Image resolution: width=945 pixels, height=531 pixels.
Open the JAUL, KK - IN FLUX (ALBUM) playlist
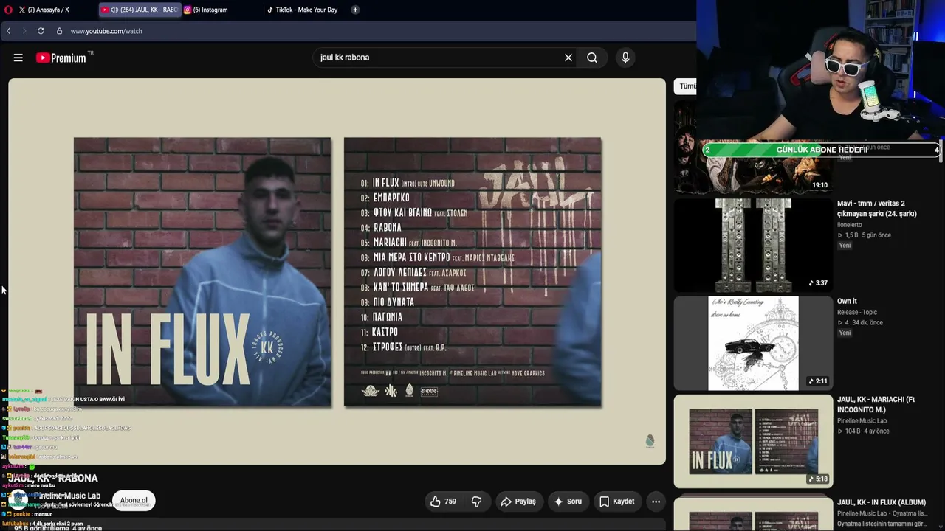[882, 503]
